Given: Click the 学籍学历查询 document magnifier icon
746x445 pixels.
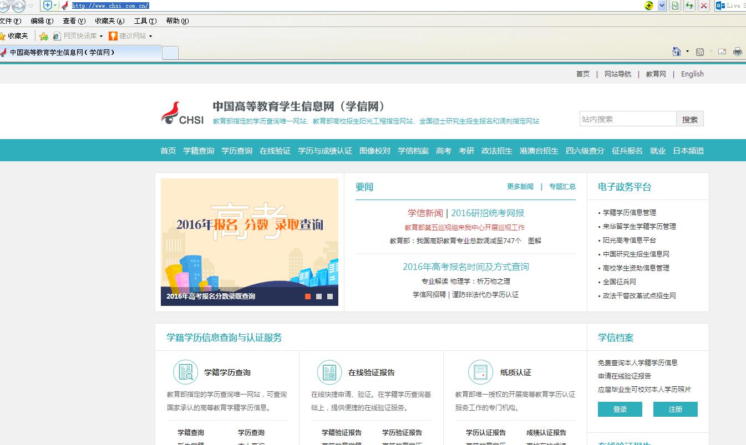Looking at the screenshot, I should (x=185, y=372).
